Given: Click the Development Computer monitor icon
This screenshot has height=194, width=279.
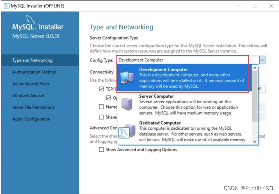Looking at the screenshot, I should [x=127, y=78].
